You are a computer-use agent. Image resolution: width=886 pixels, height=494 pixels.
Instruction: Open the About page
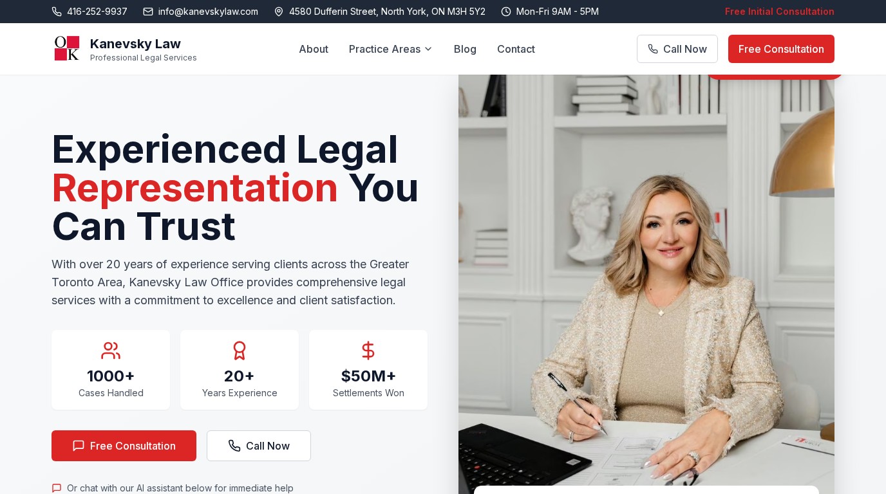(314, 49)
